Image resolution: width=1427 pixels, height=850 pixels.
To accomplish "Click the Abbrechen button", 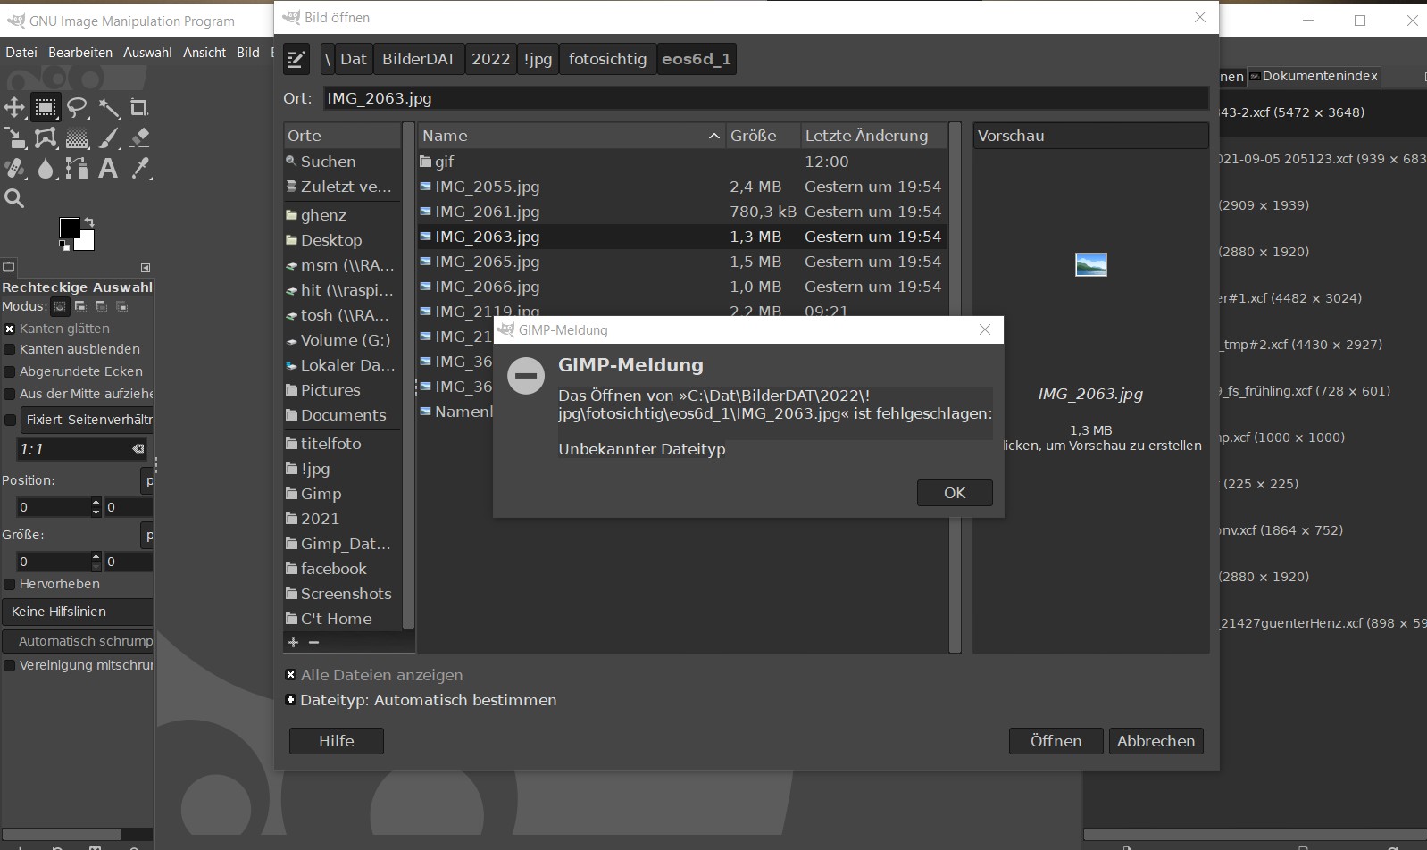I will pos(1156,741).
